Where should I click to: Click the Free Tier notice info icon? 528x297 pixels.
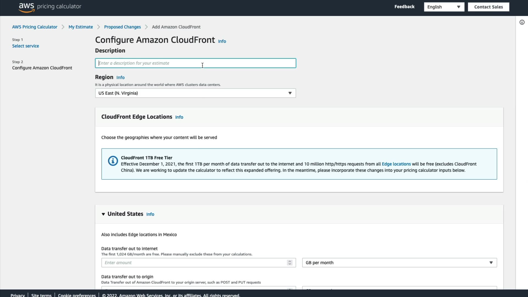point(113,161)
